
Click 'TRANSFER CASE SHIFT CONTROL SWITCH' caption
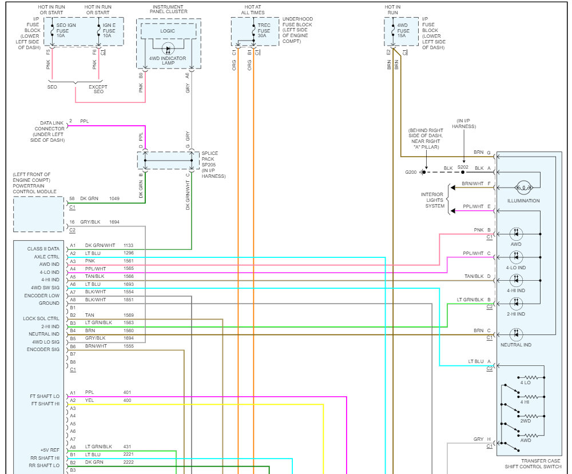[x=533, y=464]
